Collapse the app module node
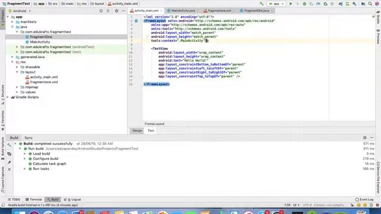Screen dimensions: 381x214 coord(8,17)
